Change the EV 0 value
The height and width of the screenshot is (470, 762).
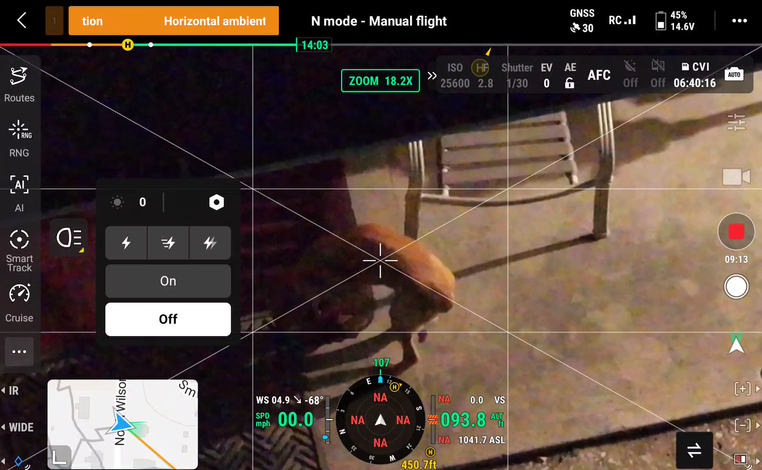[x=547, y=76]
